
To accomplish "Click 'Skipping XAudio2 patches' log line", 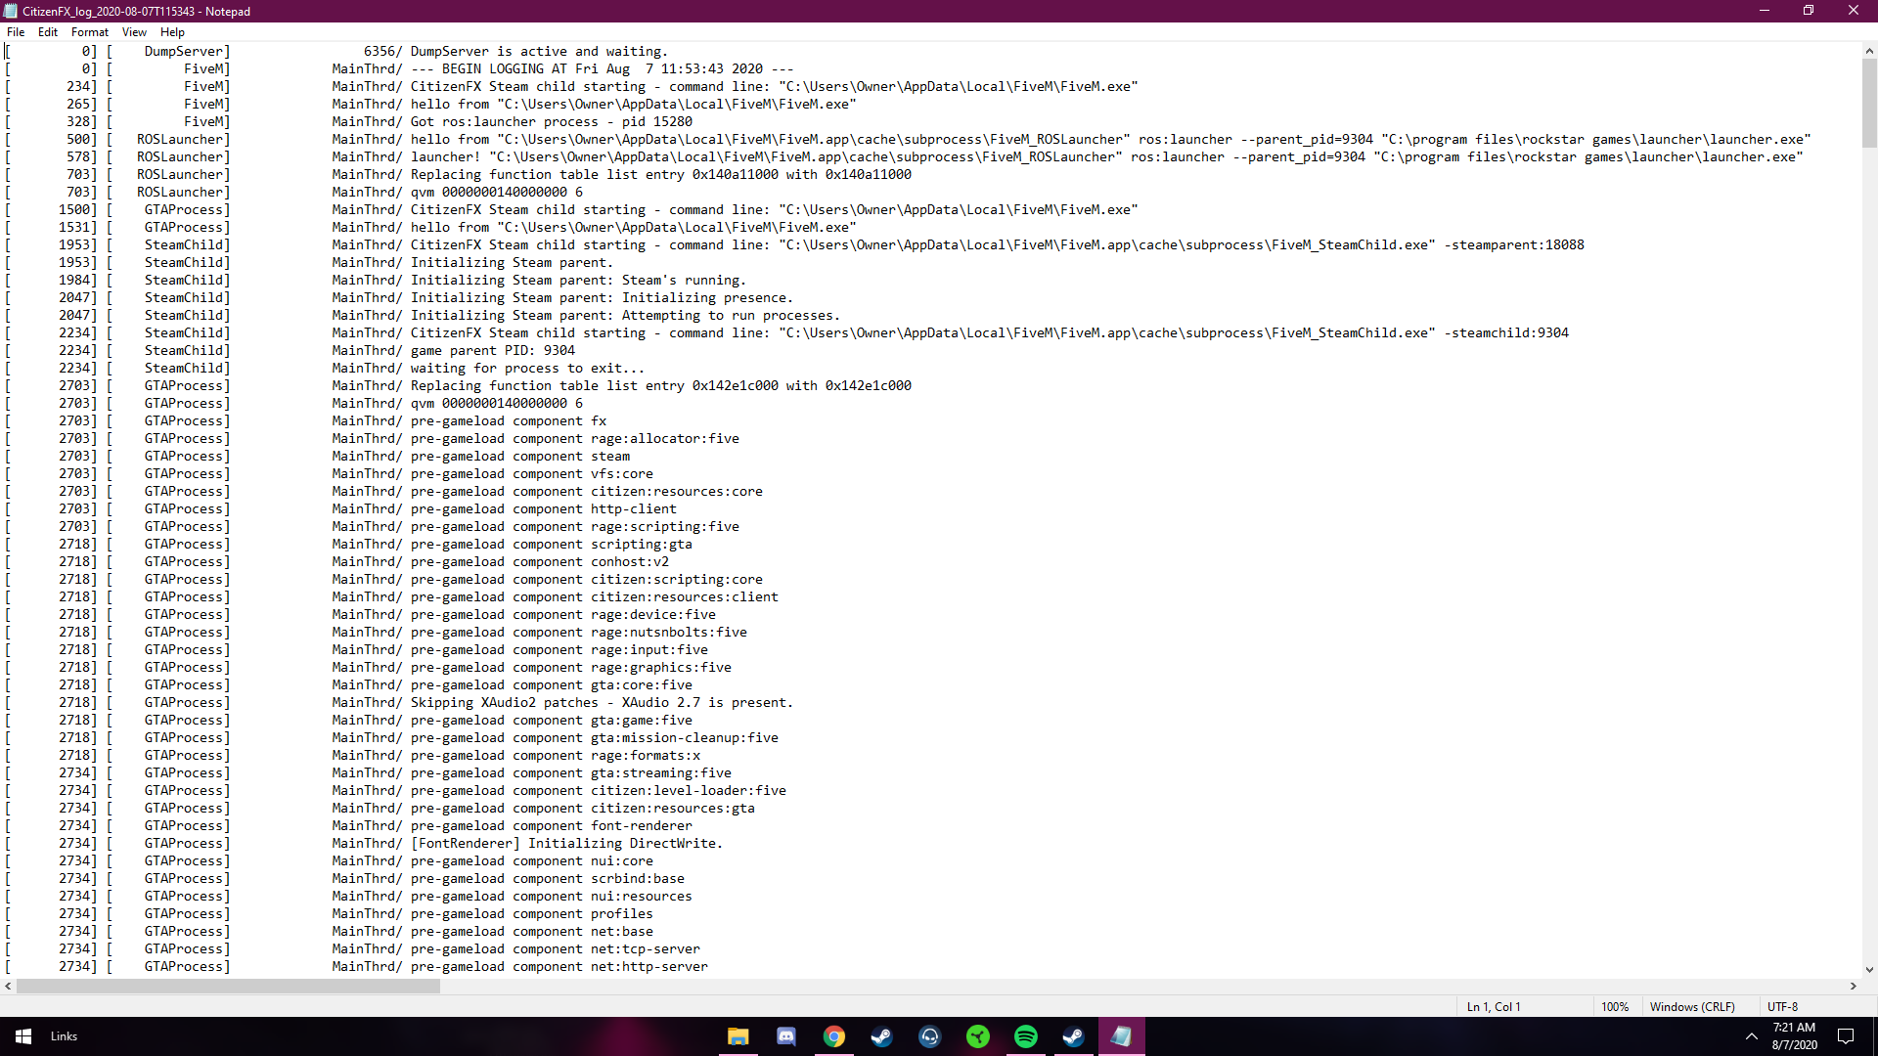I will [x=602, y=703].
